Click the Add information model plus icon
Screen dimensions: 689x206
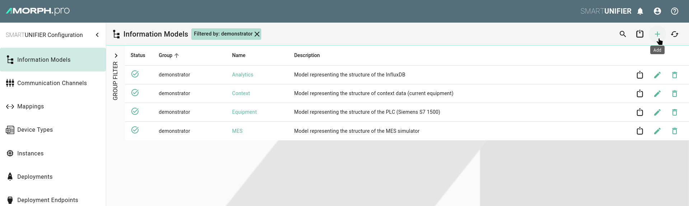657,34
